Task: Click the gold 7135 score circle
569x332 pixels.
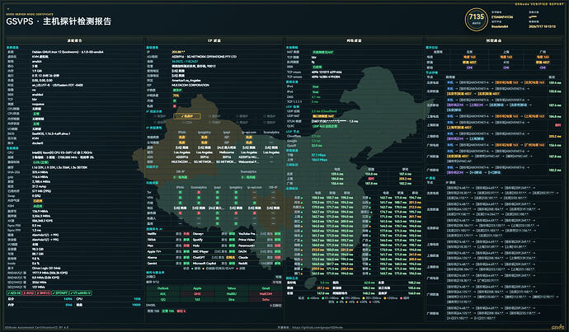Action: click(x=476, y=19)
